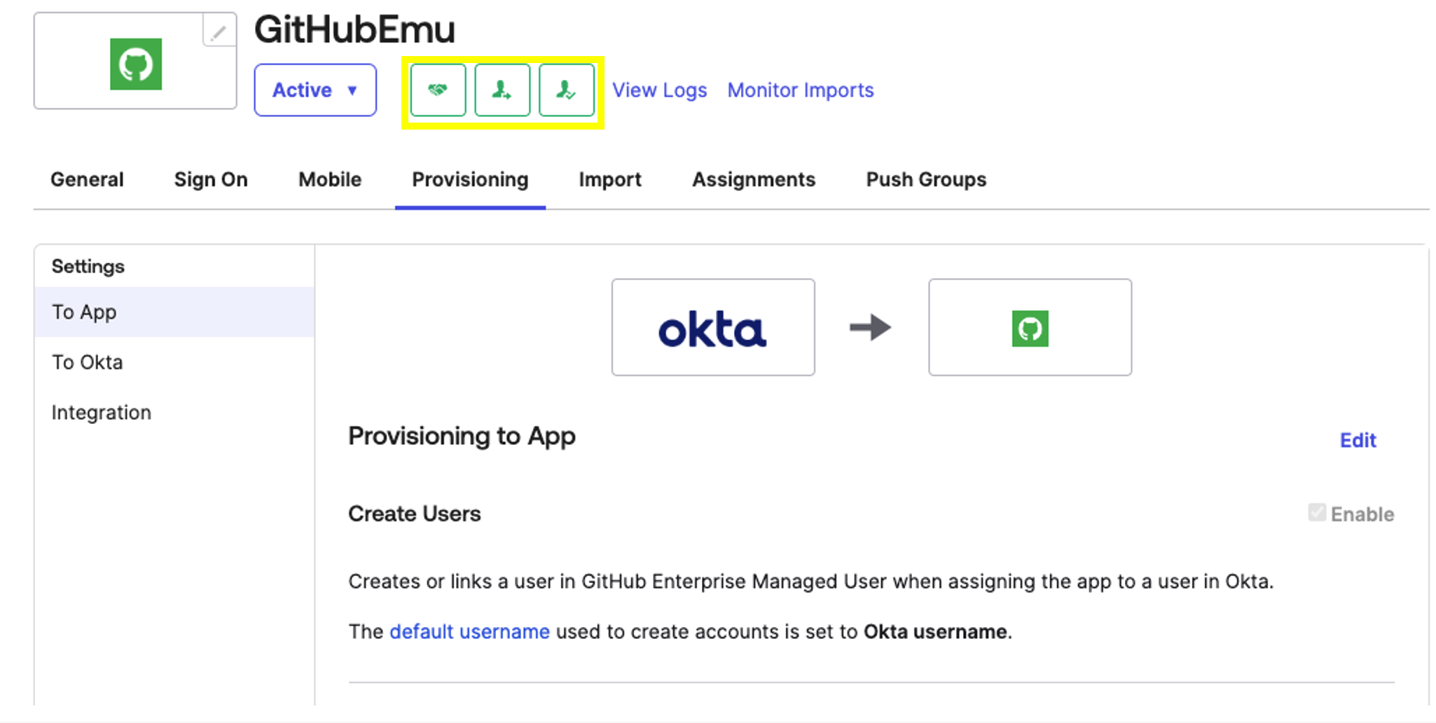Click Edit for Provisioning to App
Image resolution: width=1436 pixels, height=723 pixels.
[1358, 440]
